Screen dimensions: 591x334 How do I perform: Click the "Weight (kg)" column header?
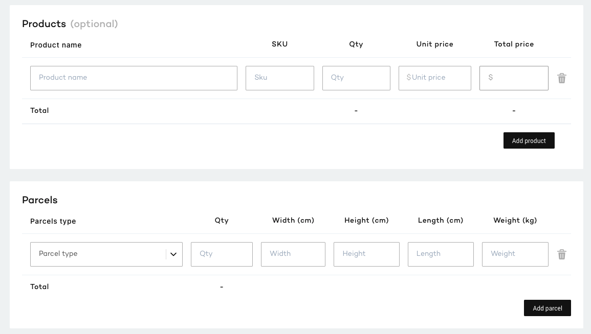515,221
